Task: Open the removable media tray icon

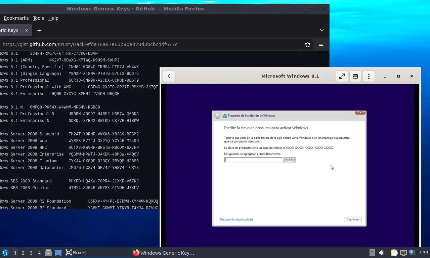Action: [x=372, y=253]
